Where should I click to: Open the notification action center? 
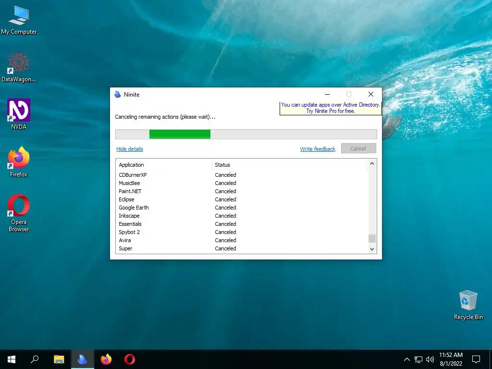[476, 359]
